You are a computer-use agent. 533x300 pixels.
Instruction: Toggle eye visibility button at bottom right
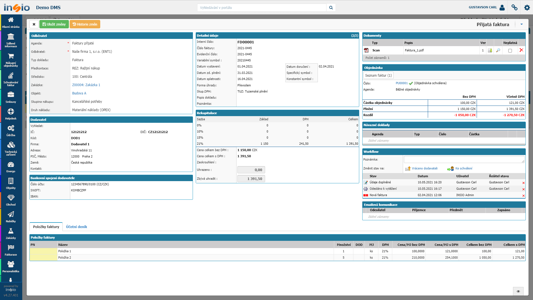point(518,291)
